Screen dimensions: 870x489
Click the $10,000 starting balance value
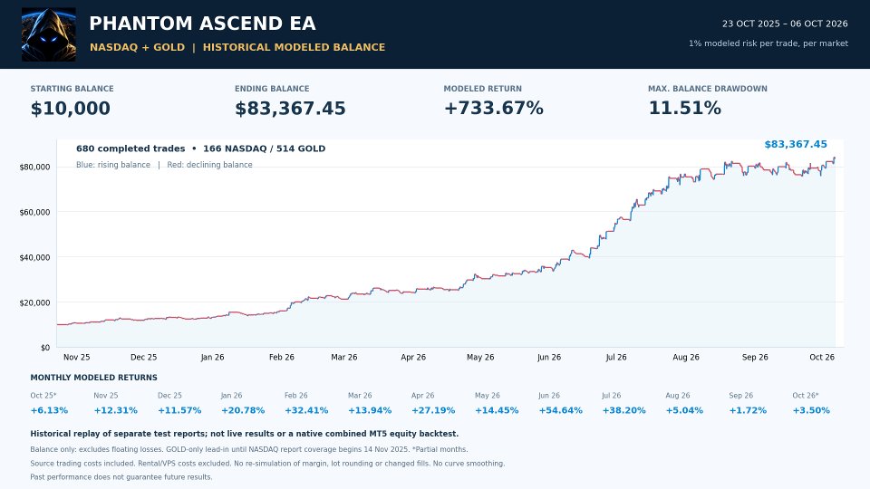pyautogui.click(x=71, y=108)
